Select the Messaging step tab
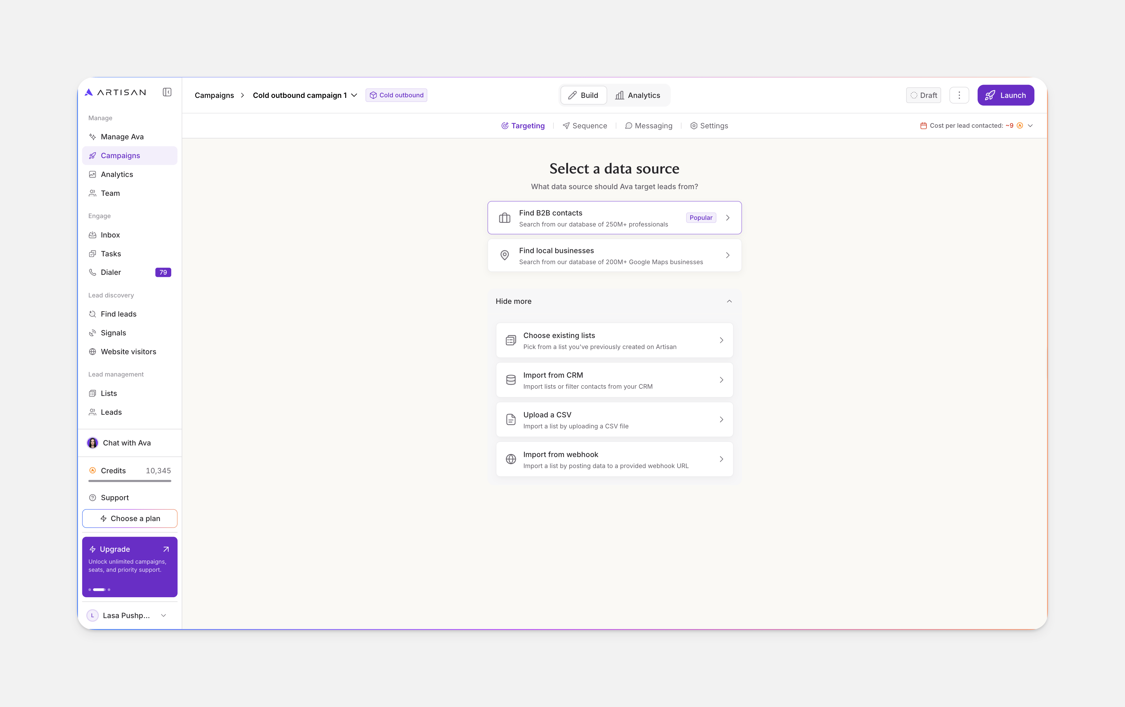 [x=649, y=126]
